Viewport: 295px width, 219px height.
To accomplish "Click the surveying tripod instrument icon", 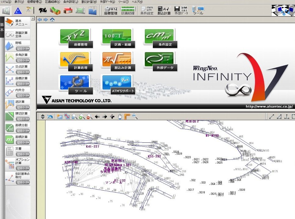I will (29, 10).
